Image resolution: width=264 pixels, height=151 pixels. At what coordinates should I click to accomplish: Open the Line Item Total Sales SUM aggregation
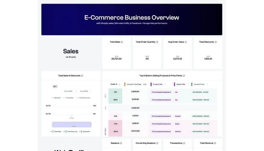tap(145, 84)
